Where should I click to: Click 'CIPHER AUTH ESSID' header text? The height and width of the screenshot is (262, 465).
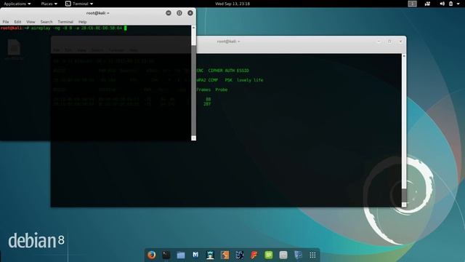pyautogui.click(x=228, y=71)
